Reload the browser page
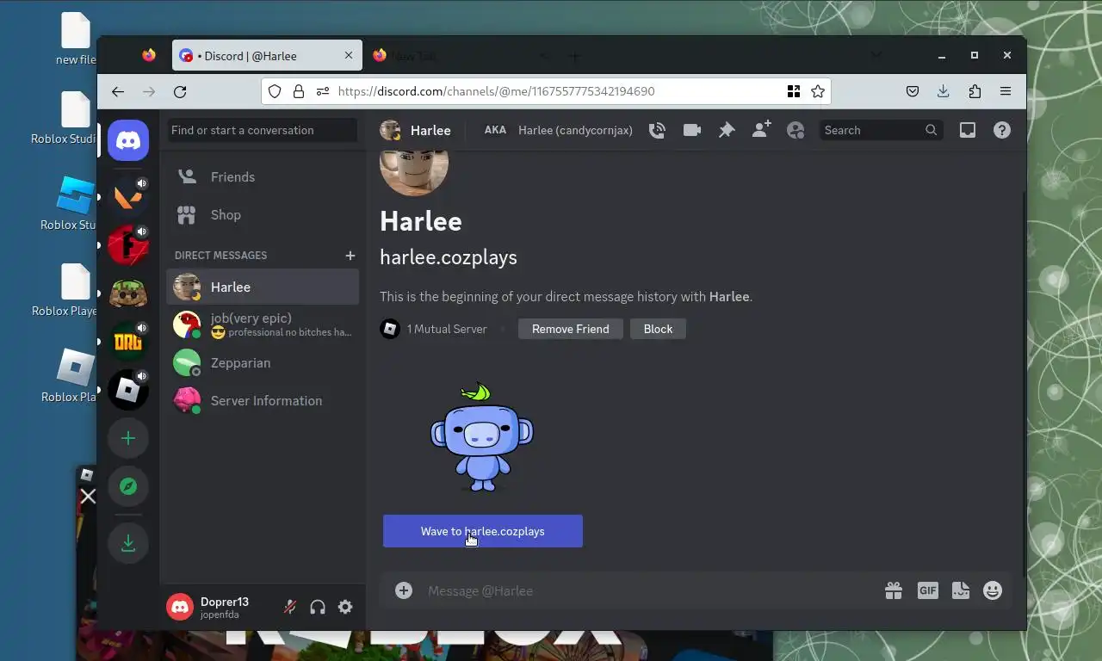The image size is (1102, 661). 180,91
